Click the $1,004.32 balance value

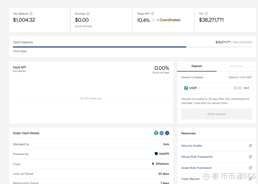point(24,20)
